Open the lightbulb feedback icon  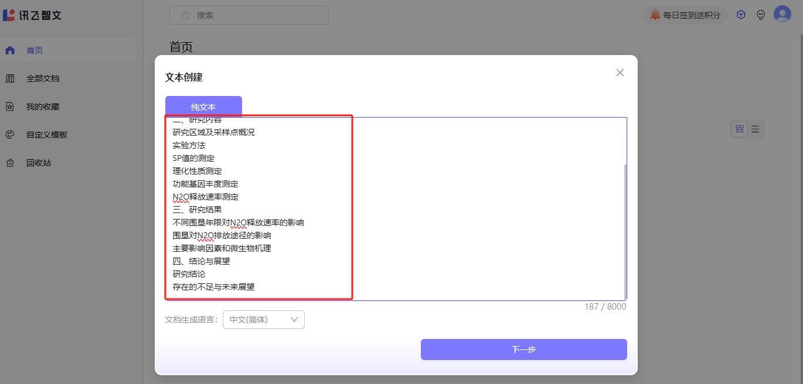(x=761, y=14)
